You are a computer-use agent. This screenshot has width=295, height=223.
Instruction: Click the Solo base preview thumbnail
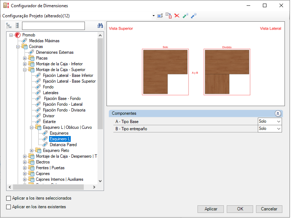point(165,72)
